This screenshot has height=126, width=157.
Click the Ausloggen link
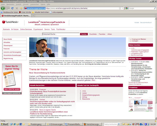(135, 41)
